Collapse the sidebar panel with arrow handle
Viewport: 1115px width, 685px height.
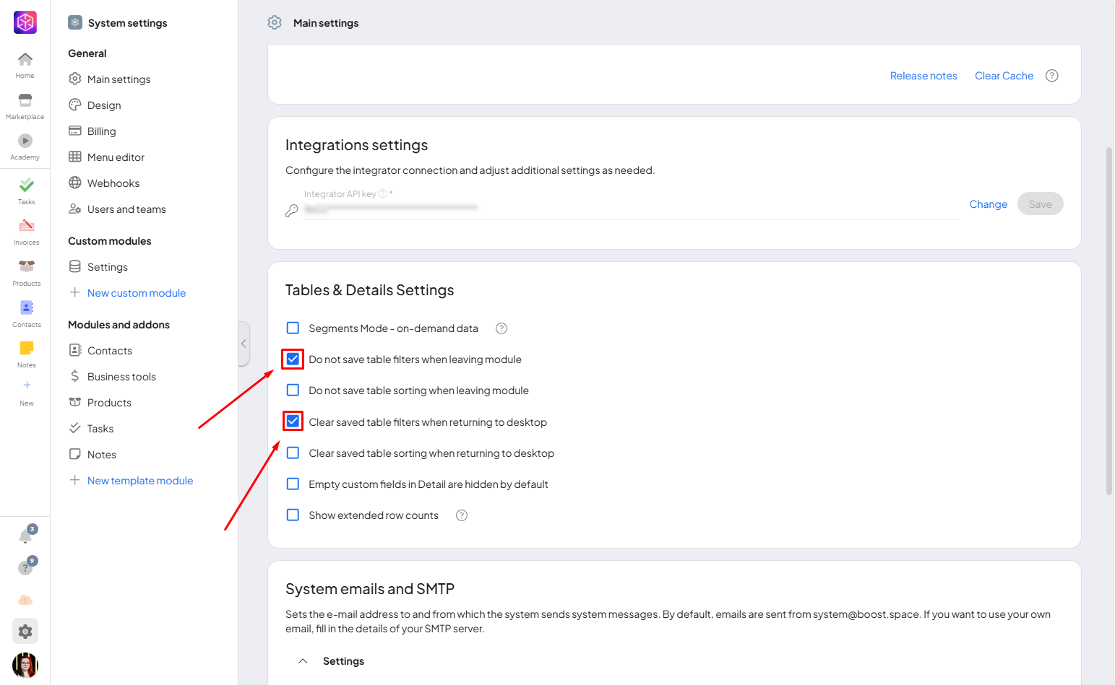pyautogui.click(x=244, y=344)
